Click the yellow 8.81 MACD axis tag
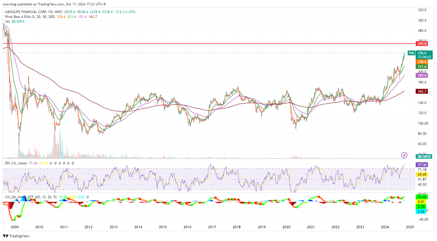437x241 pixels. click(421, 202)
